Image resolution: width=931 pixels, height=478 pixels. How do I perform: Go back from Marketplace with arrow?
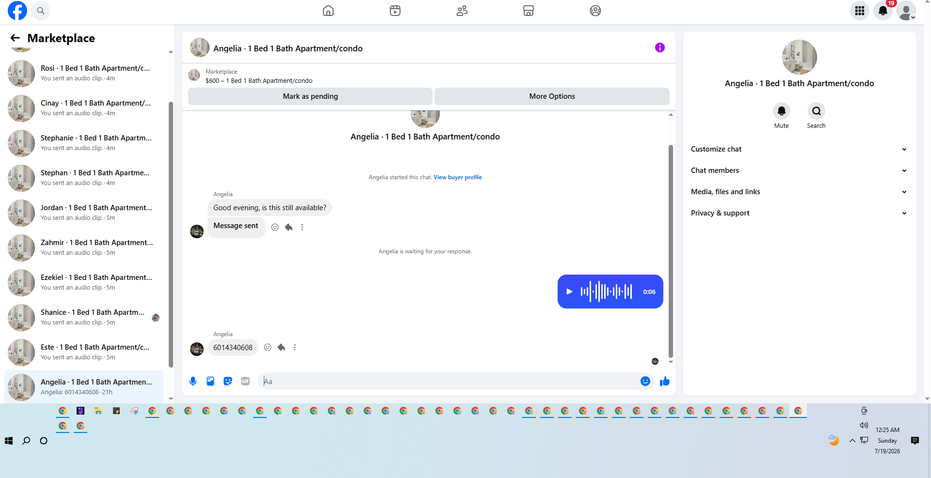click(16, 38)
